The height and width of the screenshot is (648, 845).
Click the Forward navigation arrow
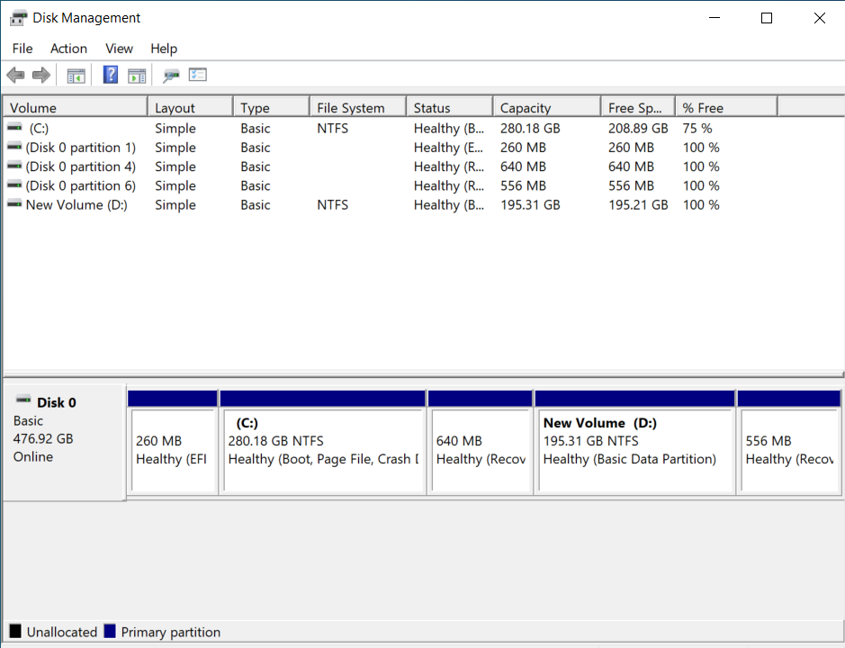(41, 75)
